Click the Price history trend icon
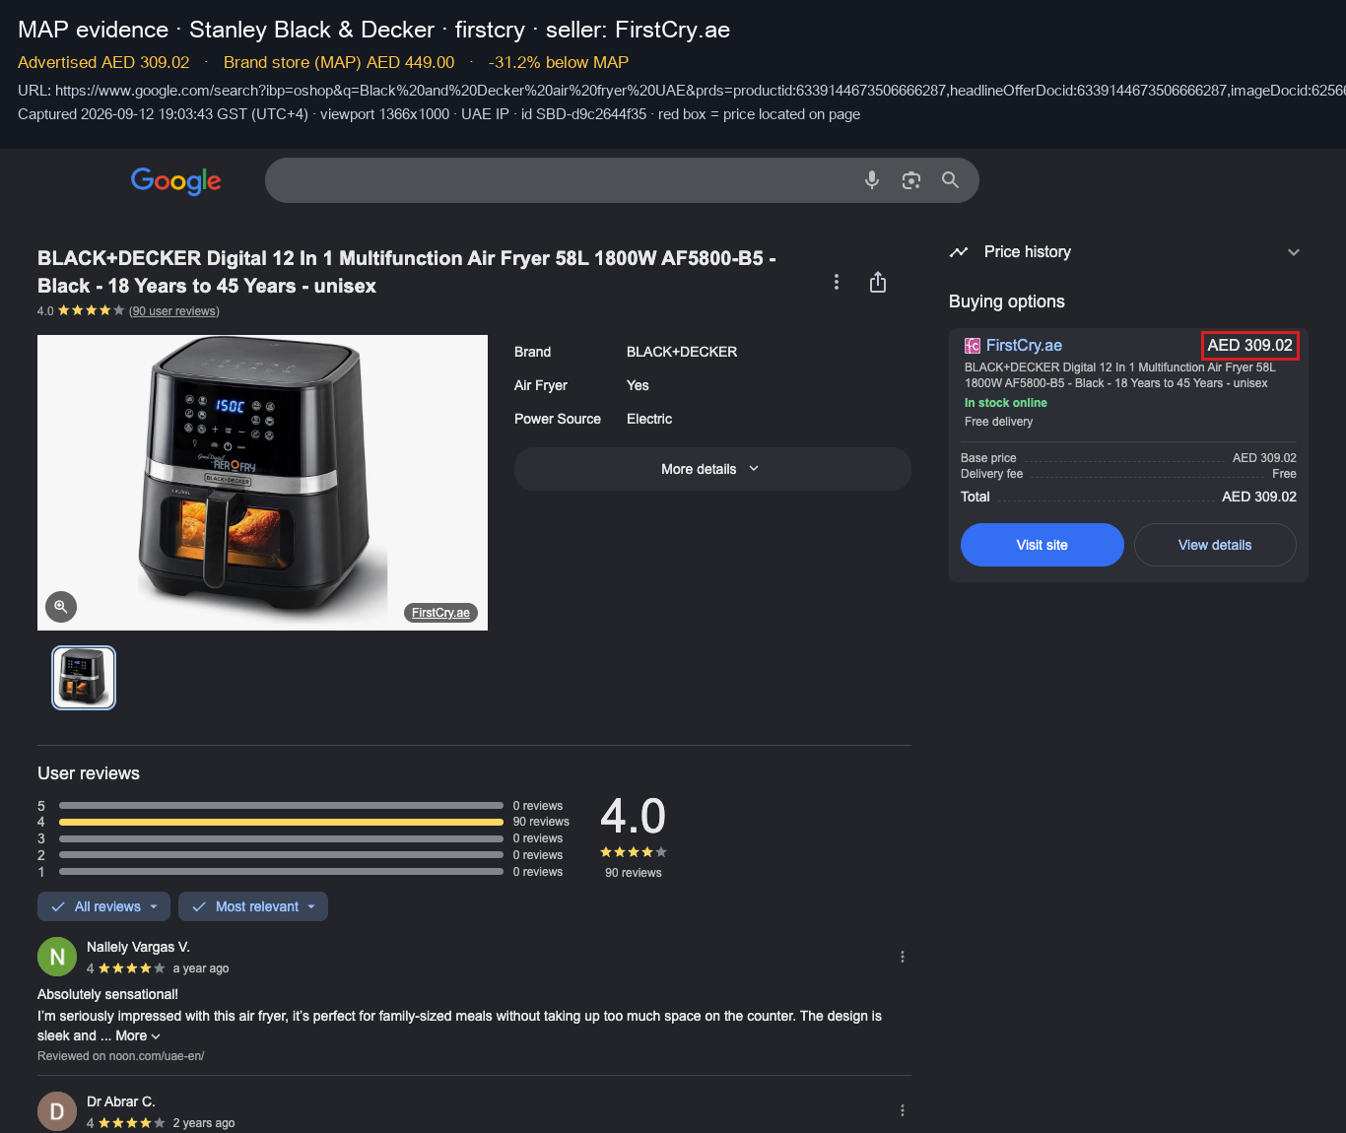Screen dimensions: 1346x1133 click(959, 252)
